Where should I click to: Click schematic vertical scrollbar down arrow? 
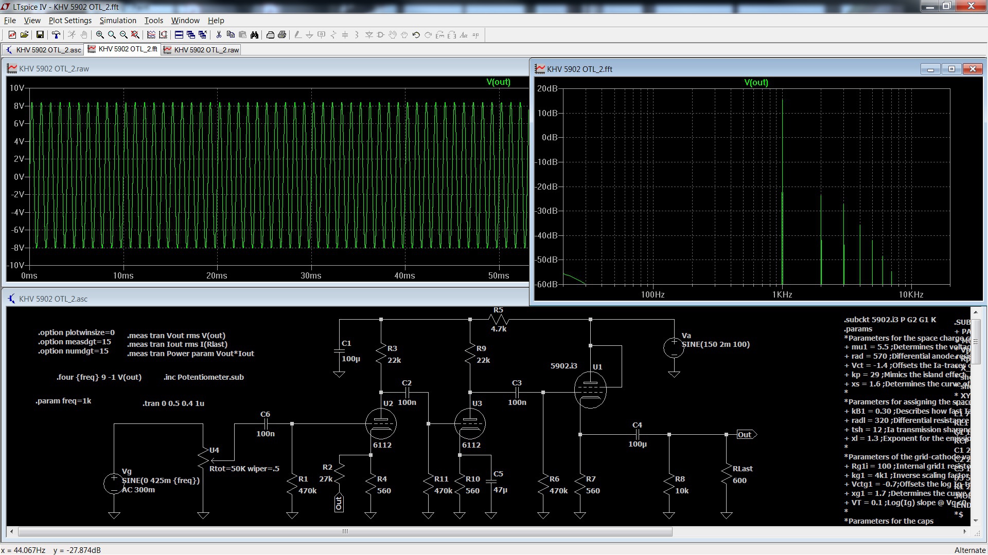[x=975, y=521]
